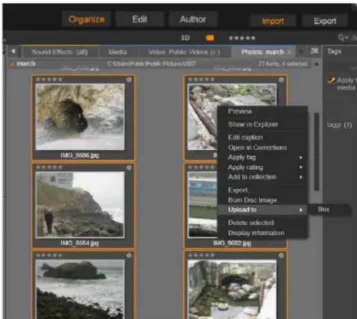Click info icon on sea rock photo
Image resolution: width=357 pixels, height=319 pixels.
[129, 255]
